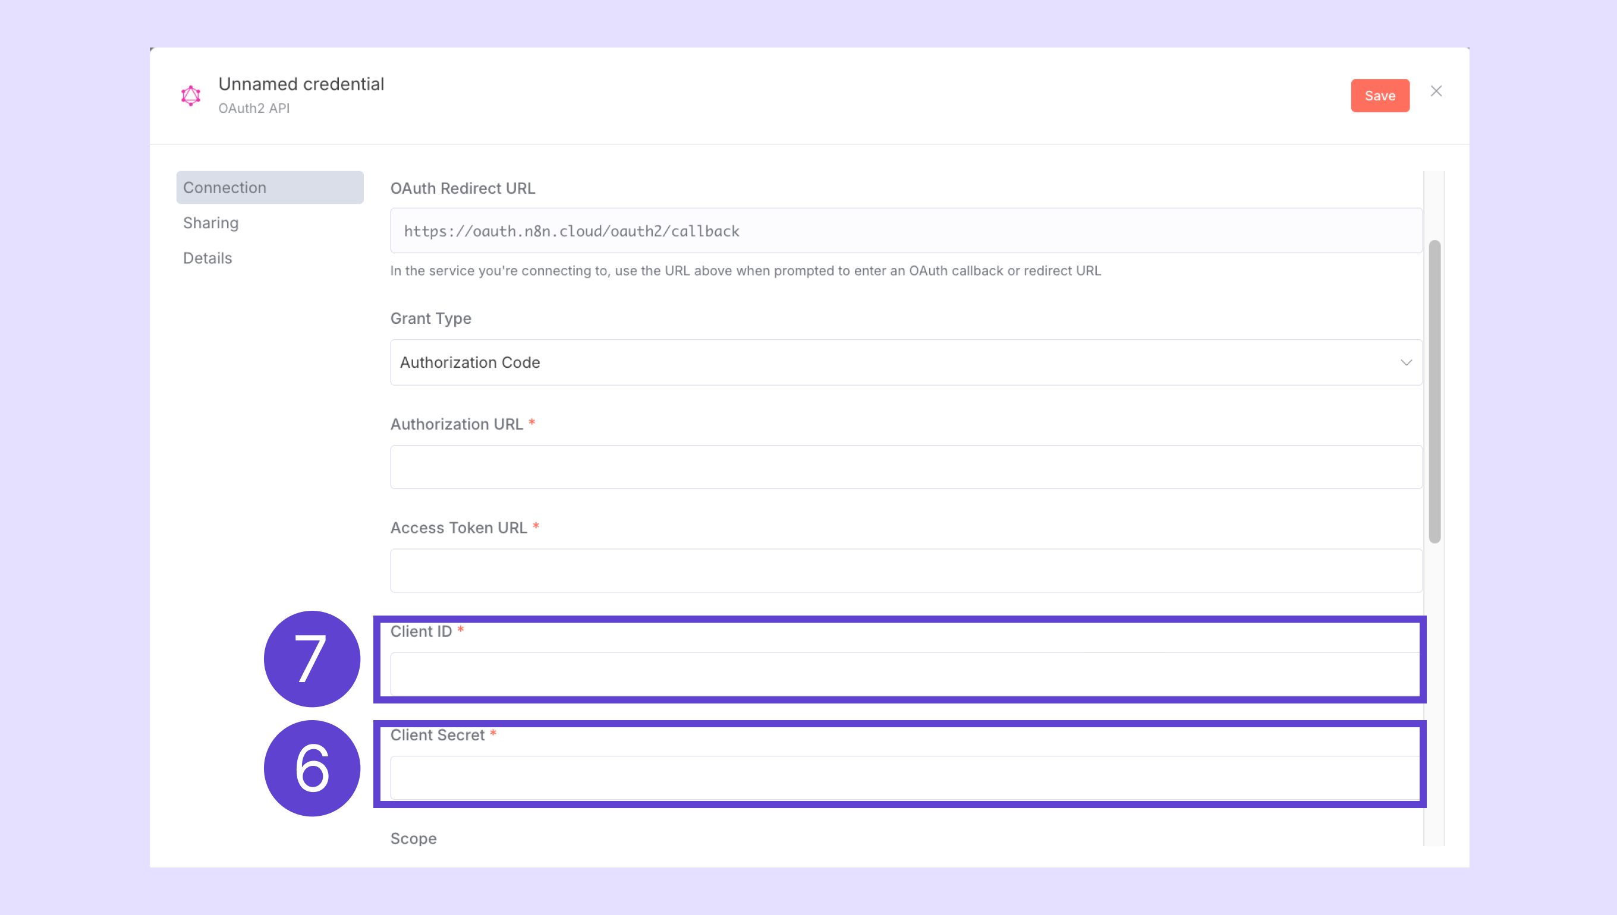Click the purple number 6 circle
The height and width of the screenshot is (915, 1617).
click(x=312, y=768)
